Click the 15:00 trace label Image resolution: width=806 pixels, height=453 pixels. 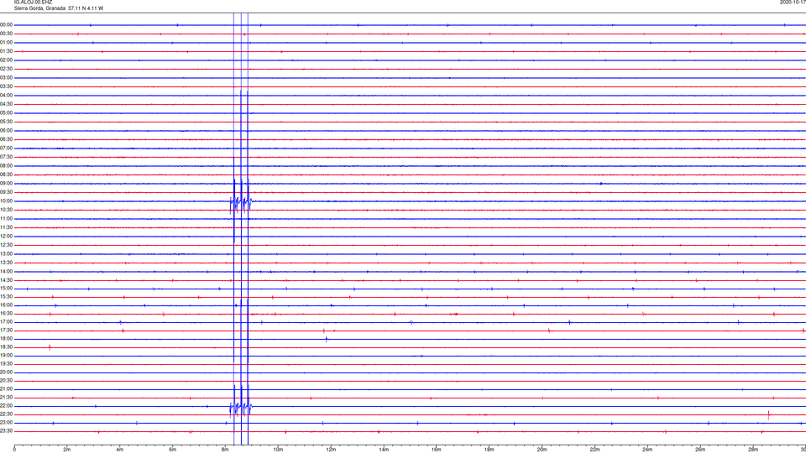coord(6,288)
